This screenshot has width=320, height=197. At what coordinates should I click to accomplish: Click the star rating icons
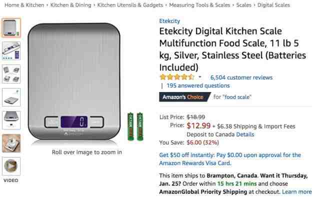(x=177, y=77)
